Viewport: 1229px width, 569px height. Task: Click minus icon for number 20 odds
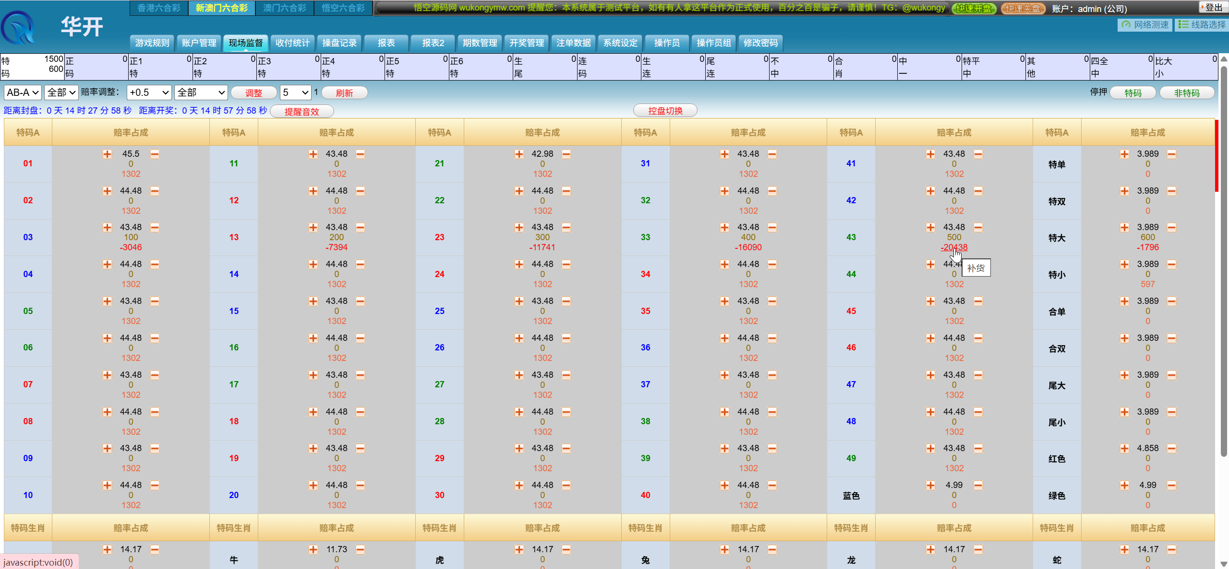pyautogui.click(x=360, y=485)
